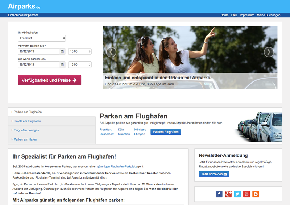290x205 pixels.
Task: Open the Stuttgart airport link
Action: point(140,134)
